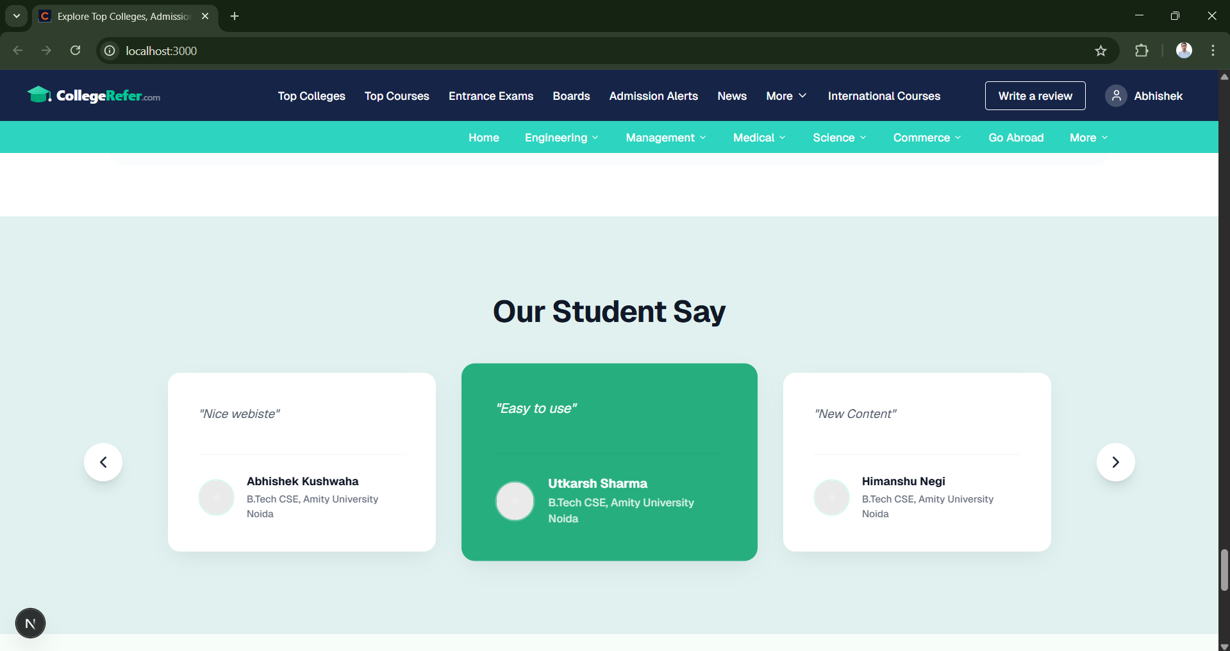This screenshot has width=1230, height=651.
Task: Go to Entrance Exams in navbar
Action: (491, 96)
